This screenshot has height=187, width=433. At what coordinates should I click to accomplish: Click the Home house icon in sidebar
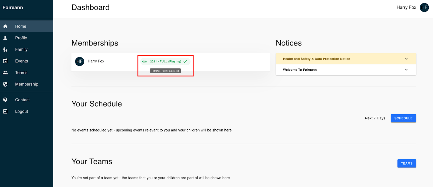click(x=5, y=26)
